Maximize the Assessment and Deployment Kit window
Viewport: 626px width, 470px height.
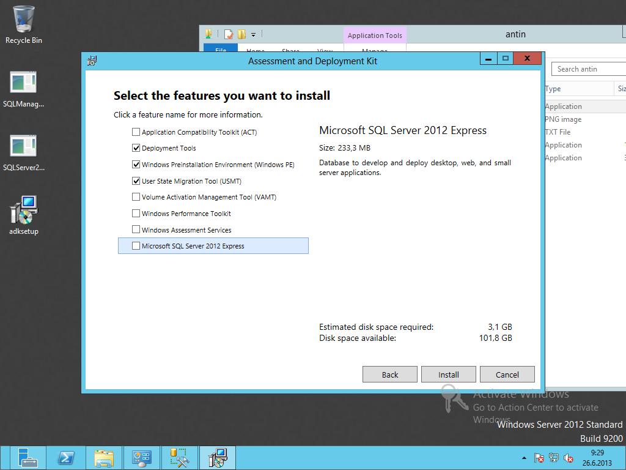[x=505, y=59]
